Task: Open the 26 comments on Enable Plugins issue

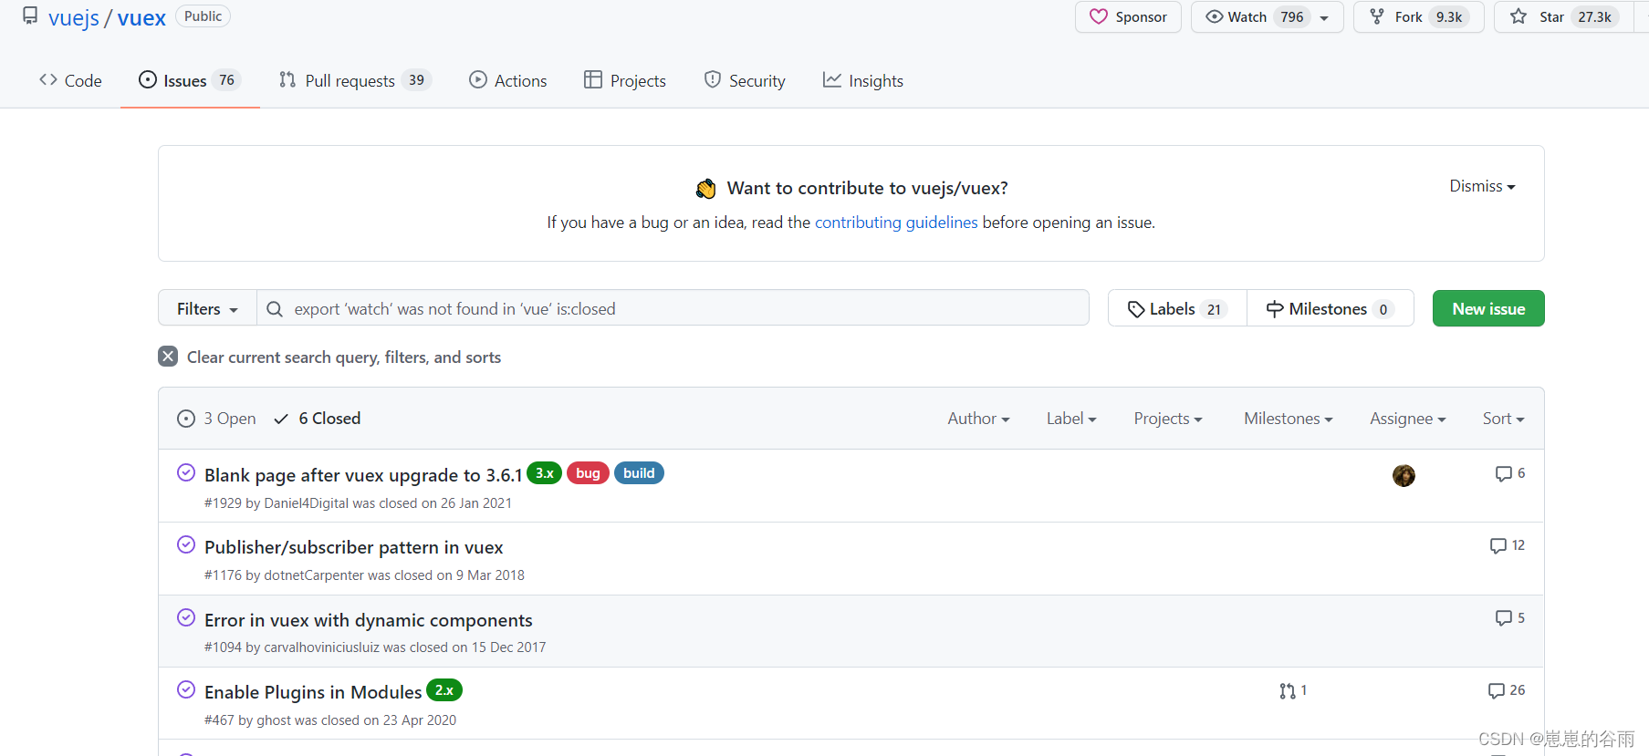Action: click(x=1507, y=690)
